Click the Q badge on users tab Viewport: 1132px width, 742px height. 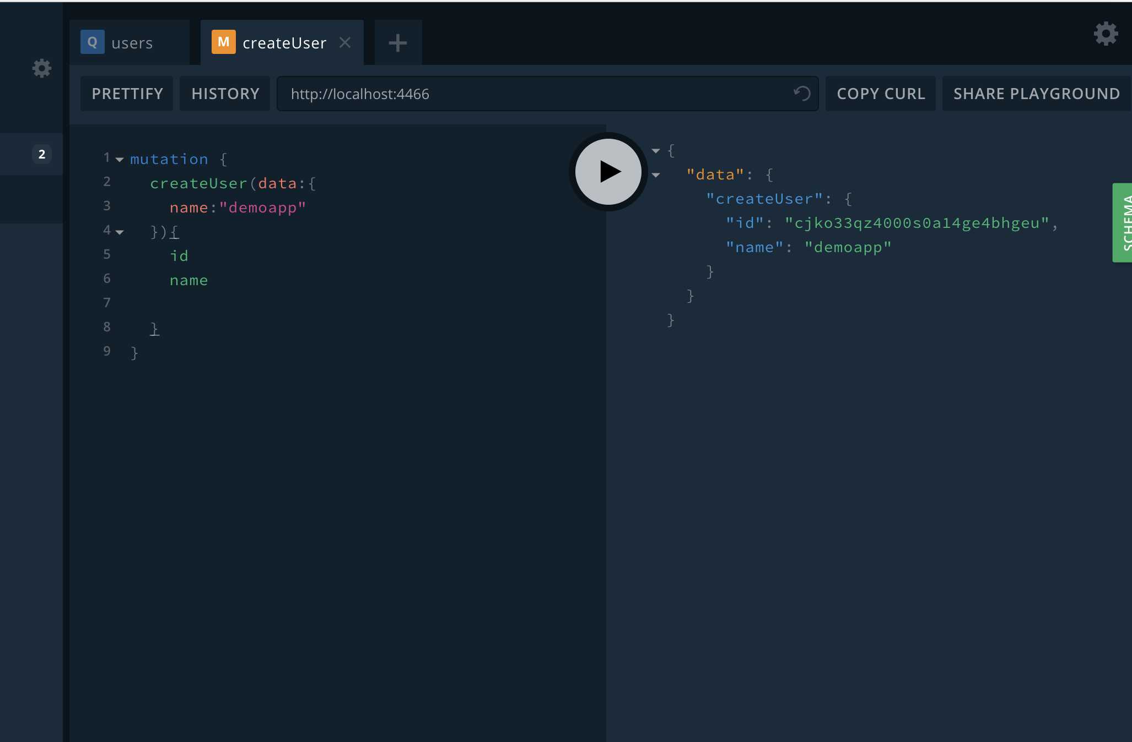[92, 42]
